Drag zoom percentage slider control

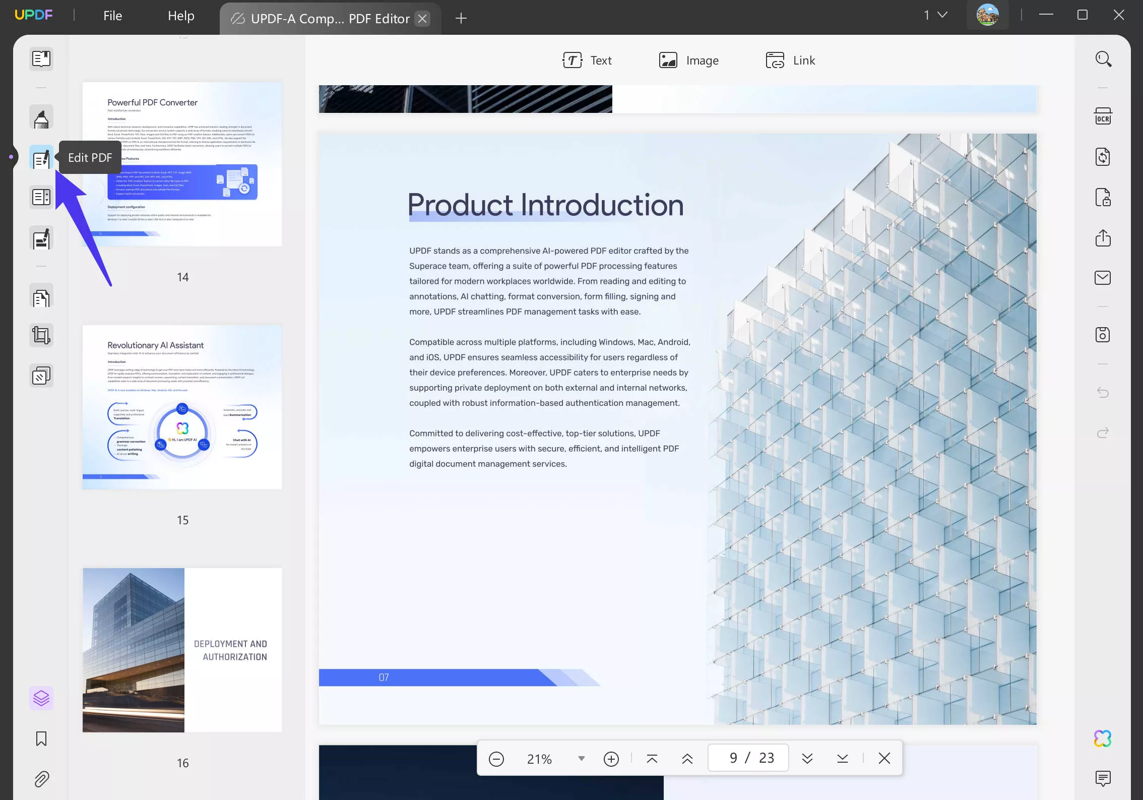[x=583, y=758]
